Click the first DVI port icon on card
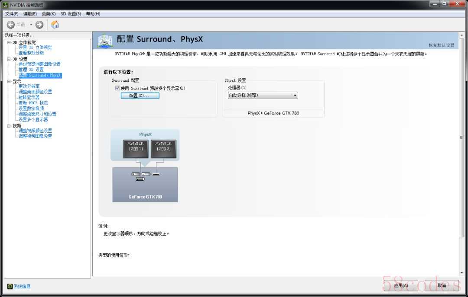This screenshot has height=297, width=468. coord(136,174)
